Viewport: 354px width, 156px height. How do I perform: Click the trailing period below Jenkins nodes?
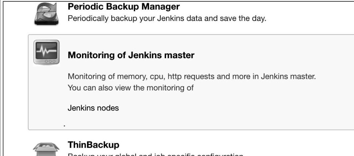click(64, 125)
